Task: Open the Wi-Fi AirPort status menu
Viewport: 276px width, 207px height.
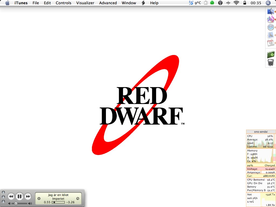Action: [x=236, y=3]
